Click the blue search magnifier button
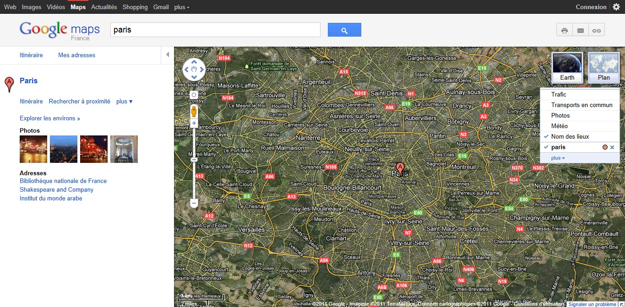The height and width of the screenshot is (307, 625). [344, 30]
